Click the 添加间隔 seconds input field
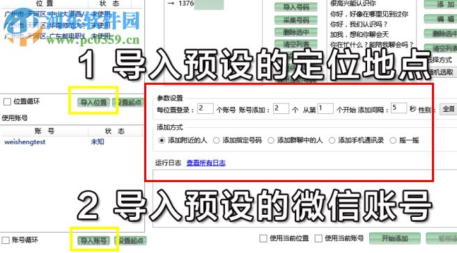The width and height of the screenshot is (457, 253). (x=398, y=108)
